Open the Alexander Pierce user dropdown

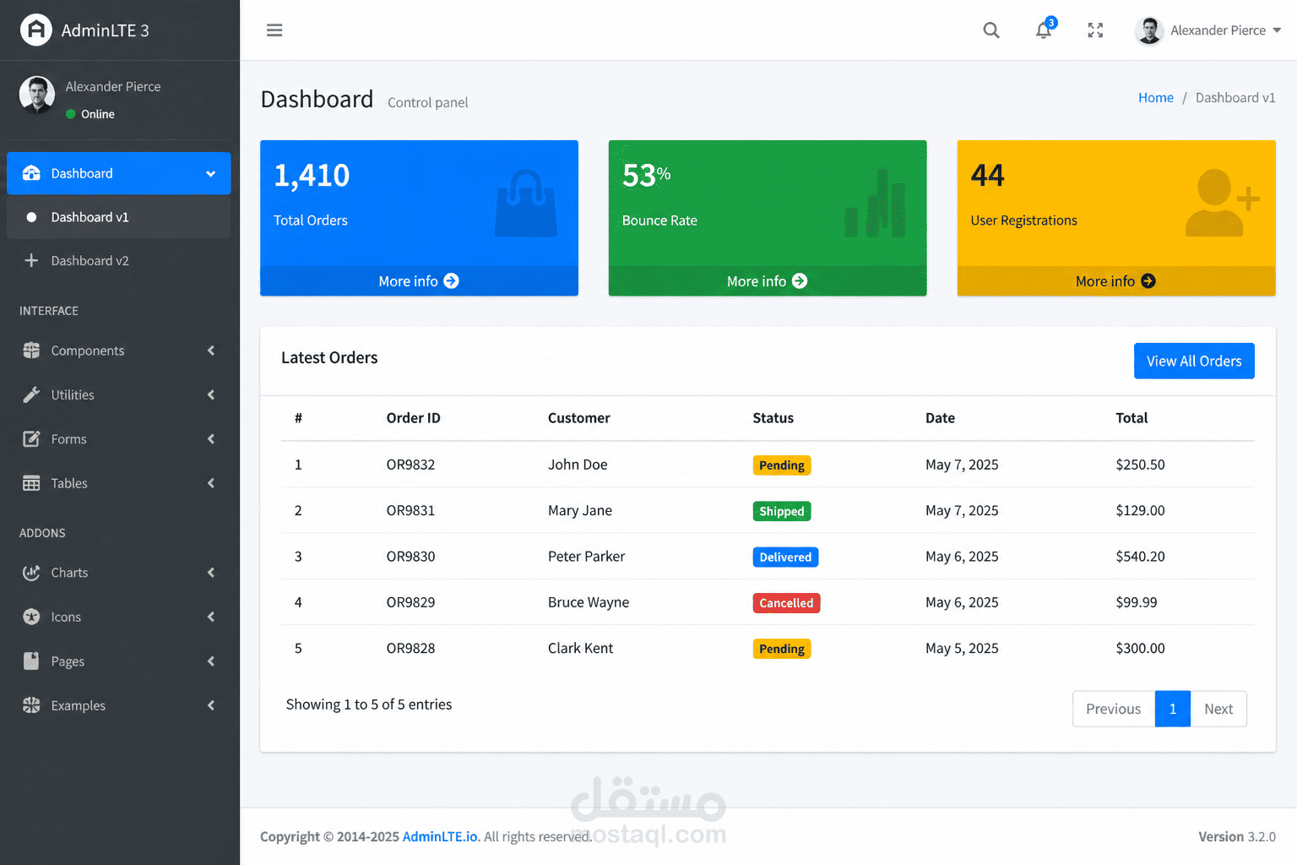tap(1208, 30)
